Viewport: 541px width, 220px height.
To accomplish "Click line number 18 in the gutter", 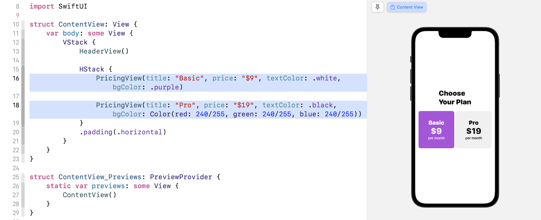I will tap(16, 105).
